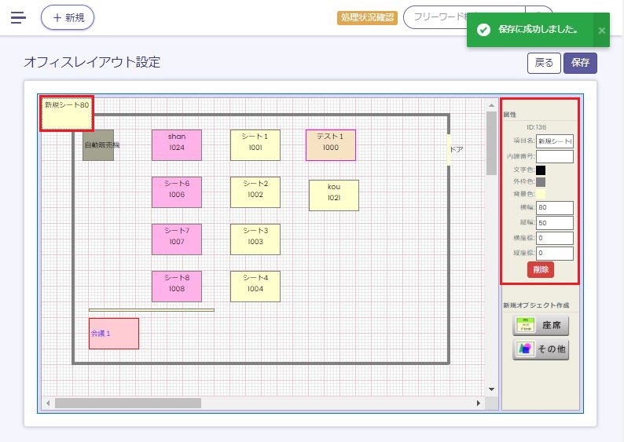624x442 pixels.
Task: Select the 会議1 room object
Action: tap(114, 334)
